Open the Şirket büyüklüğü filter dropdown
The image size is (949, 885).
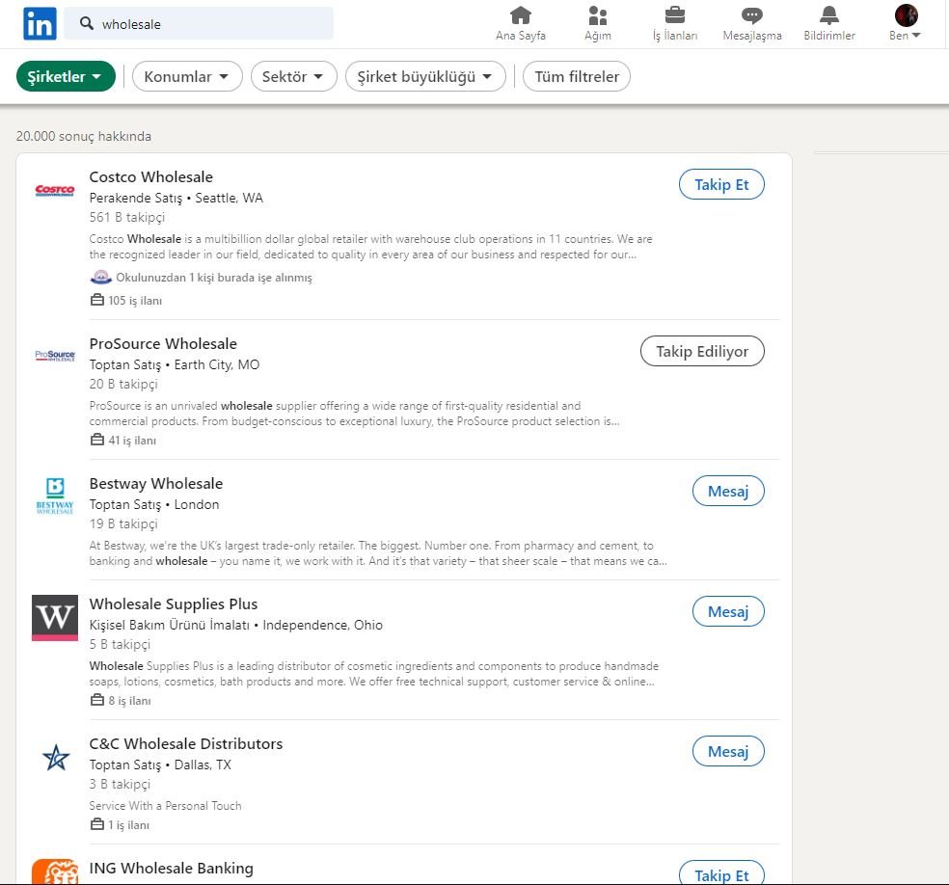click(425, 76)
